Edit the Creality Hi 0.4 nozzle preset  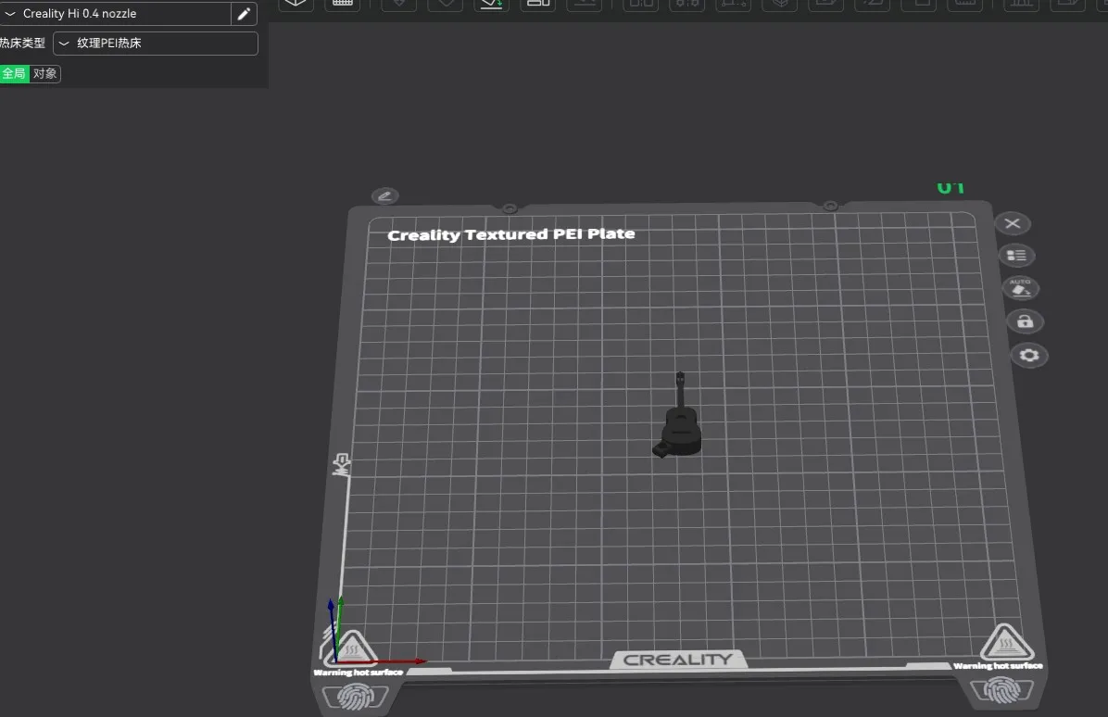(244, 13)
